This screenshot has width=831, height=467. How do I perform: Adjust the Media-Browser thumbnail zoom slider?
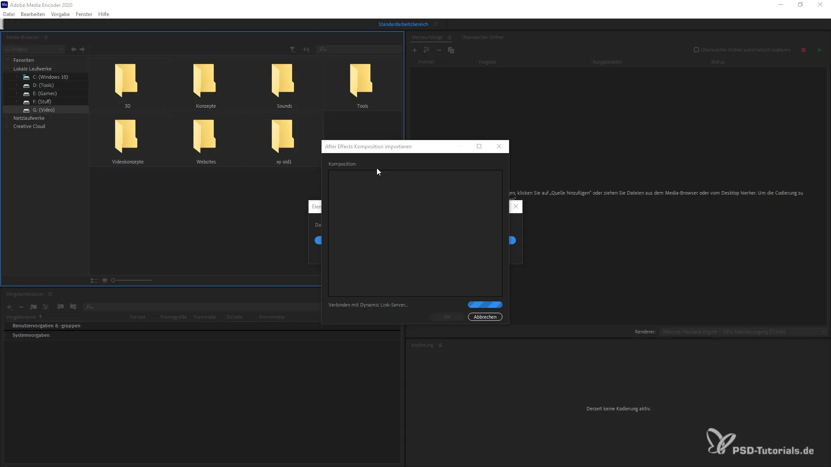(x=132, y=281)
